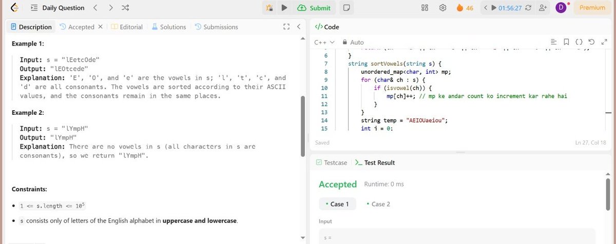Screen dimensions: 616x244
Task: Switch to the Accepted tab
Action: point(77,27)
